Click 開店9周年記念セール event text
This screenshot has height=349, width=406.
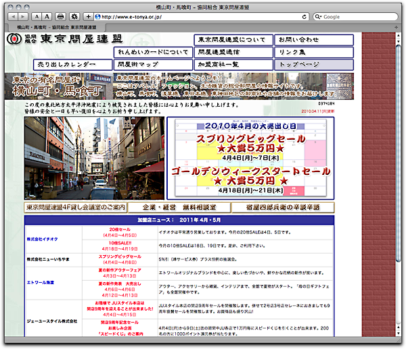click(120, 323)
